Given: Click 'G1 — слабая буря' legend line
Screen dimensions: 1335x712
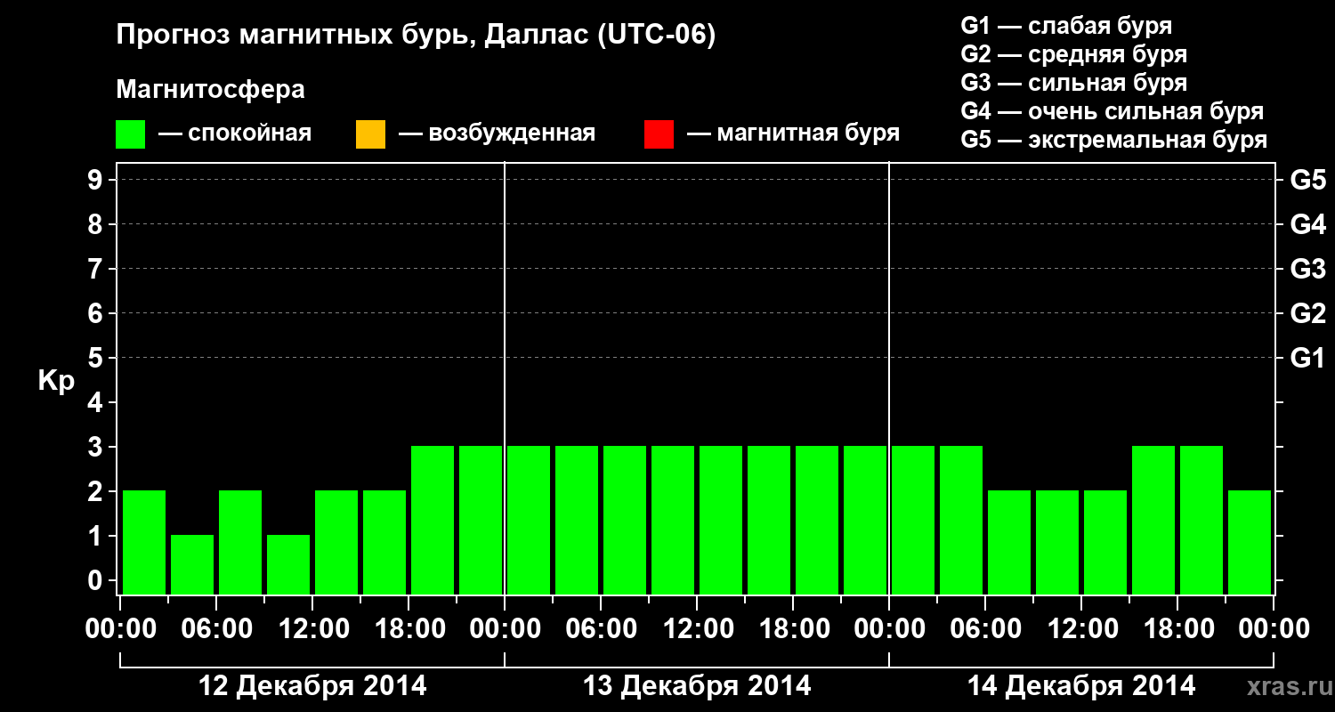Looking at the screenshot, I should pos(1066,26).
